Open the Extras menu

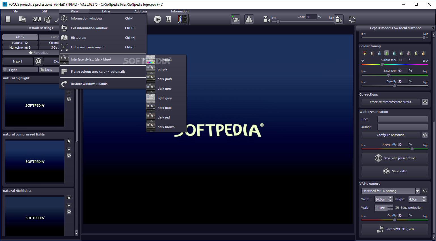pos(106,11)
